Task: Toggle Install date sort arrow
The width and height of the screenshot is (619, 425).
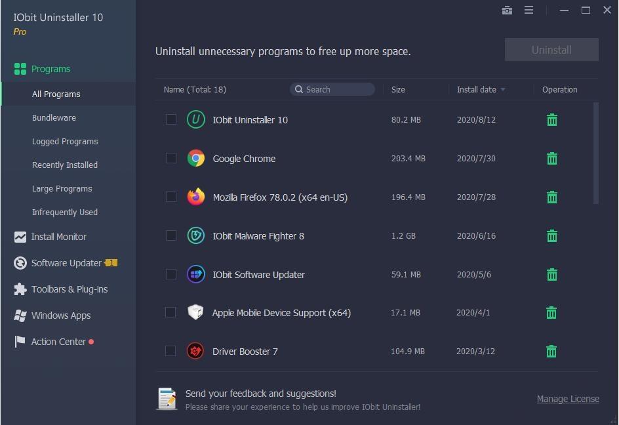Action: [x=503, y=90]
